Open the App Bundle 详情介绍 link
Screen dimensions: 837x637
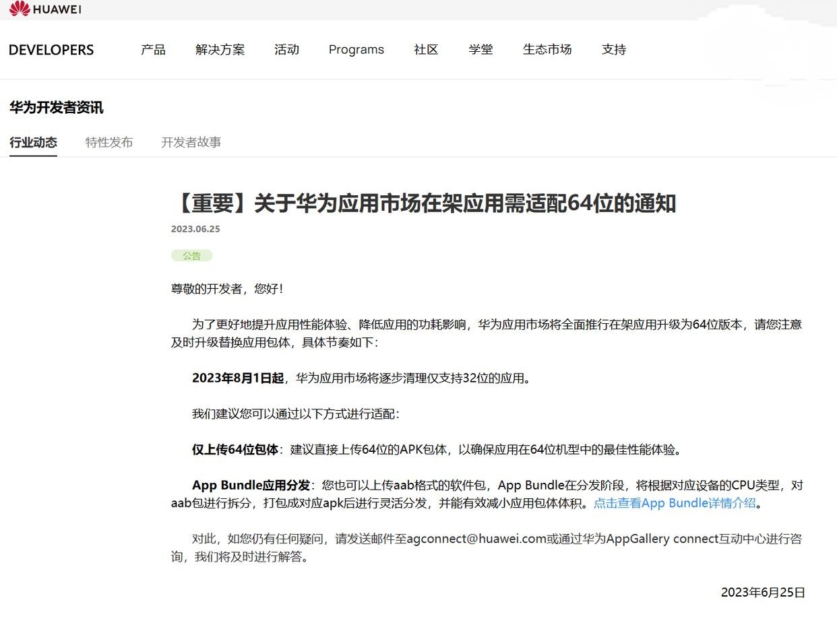[x=676, y=503]
